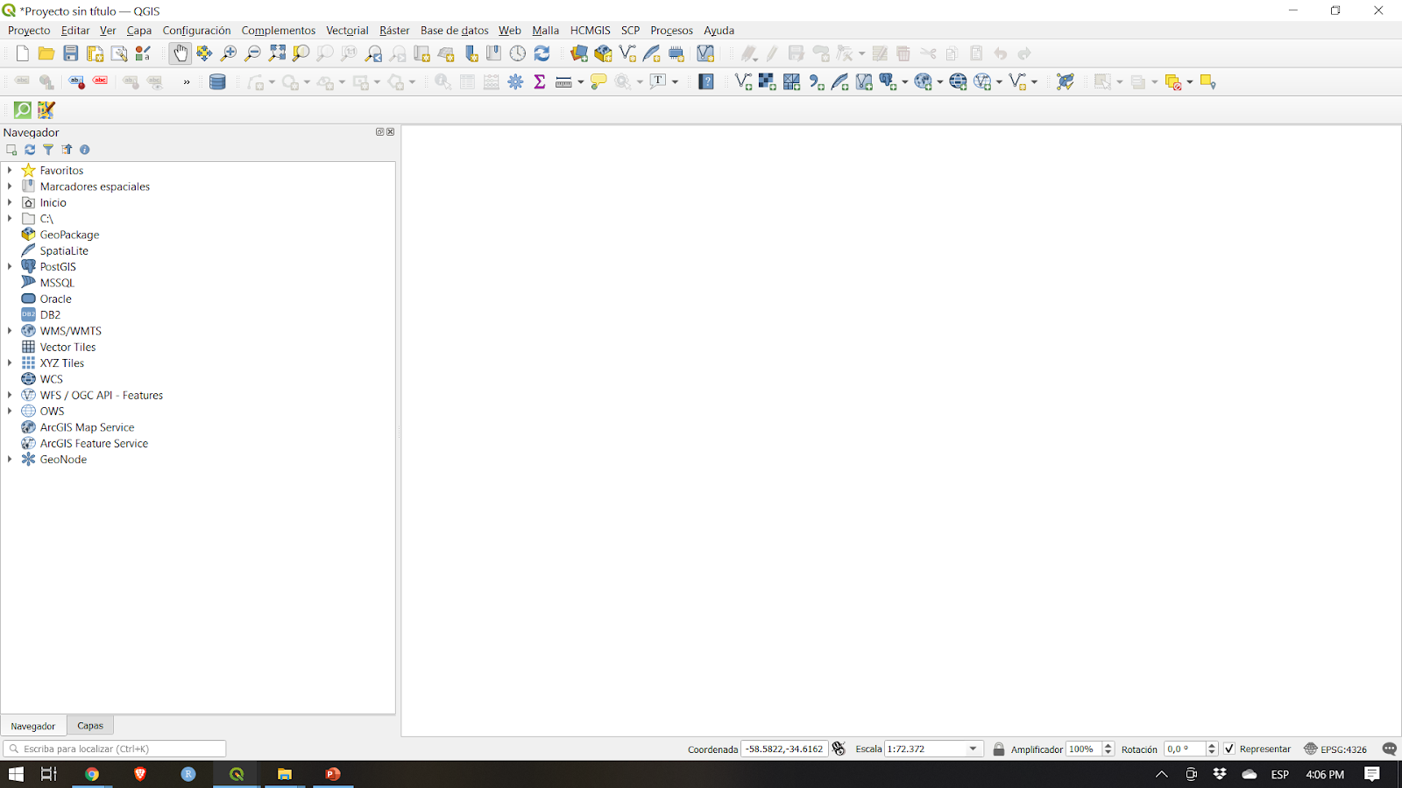Click the Messages log speech bubble icon
Viewport: 1402px width, 788px height.
[1389, 749]
